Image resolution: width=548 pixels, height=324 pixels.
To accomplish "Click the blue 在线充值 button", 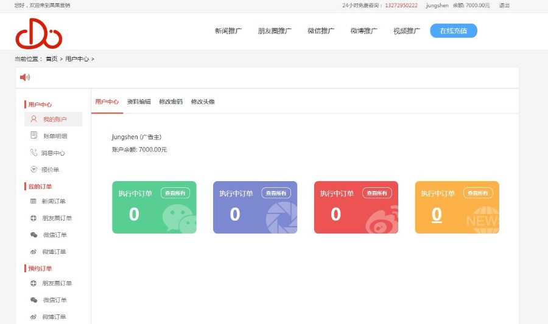I will [x=453, y=31].
